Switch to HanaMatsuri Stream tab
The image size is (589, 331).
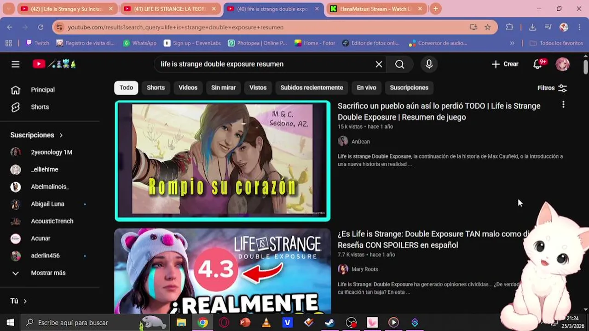click(x=376, y=9)
